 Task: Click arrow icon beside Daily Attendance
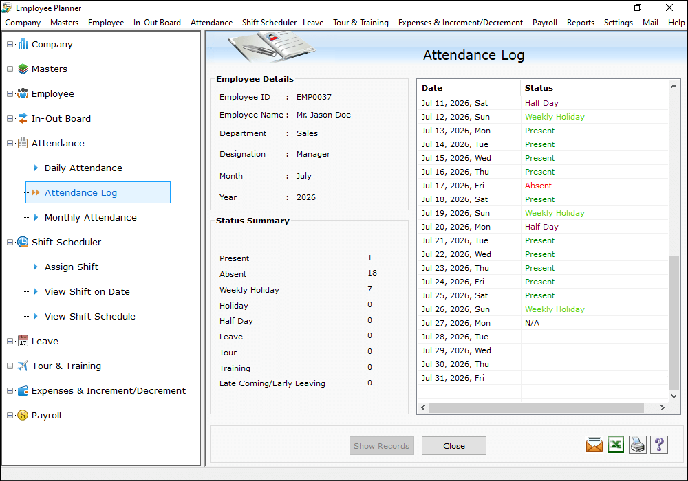(36, 168)
